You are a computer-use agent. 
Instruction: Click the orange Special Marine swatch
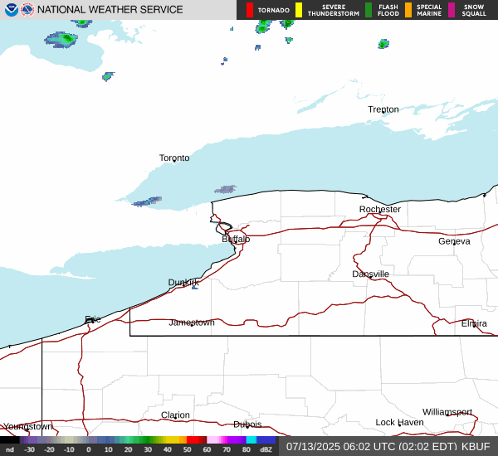(x=408, y=10)
